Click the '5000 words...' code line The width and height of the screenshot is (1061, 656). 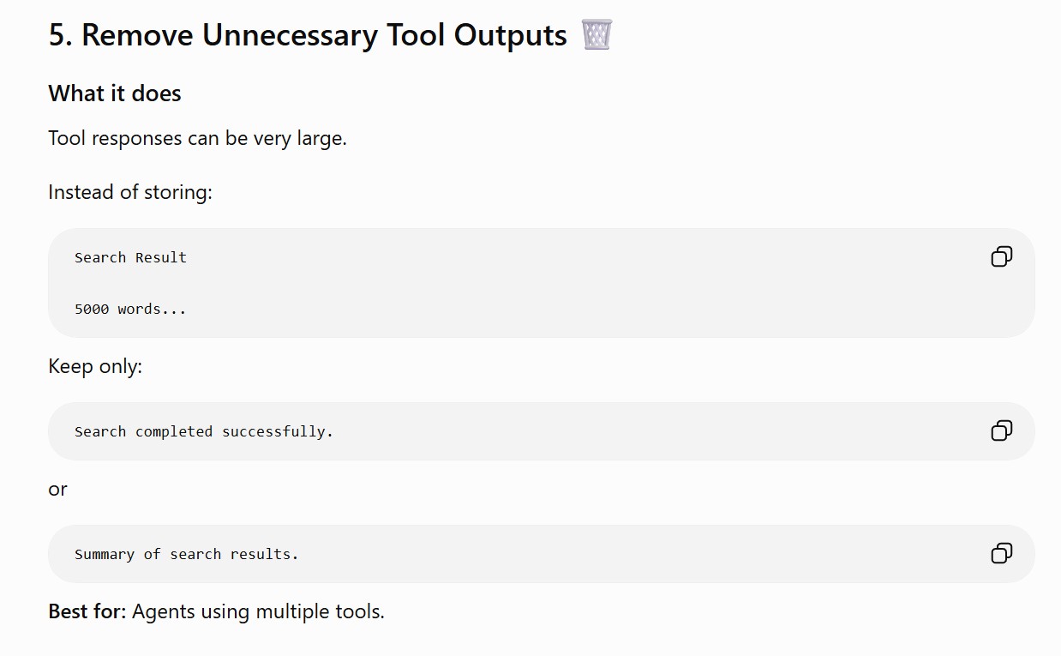(x=130, y=309)
